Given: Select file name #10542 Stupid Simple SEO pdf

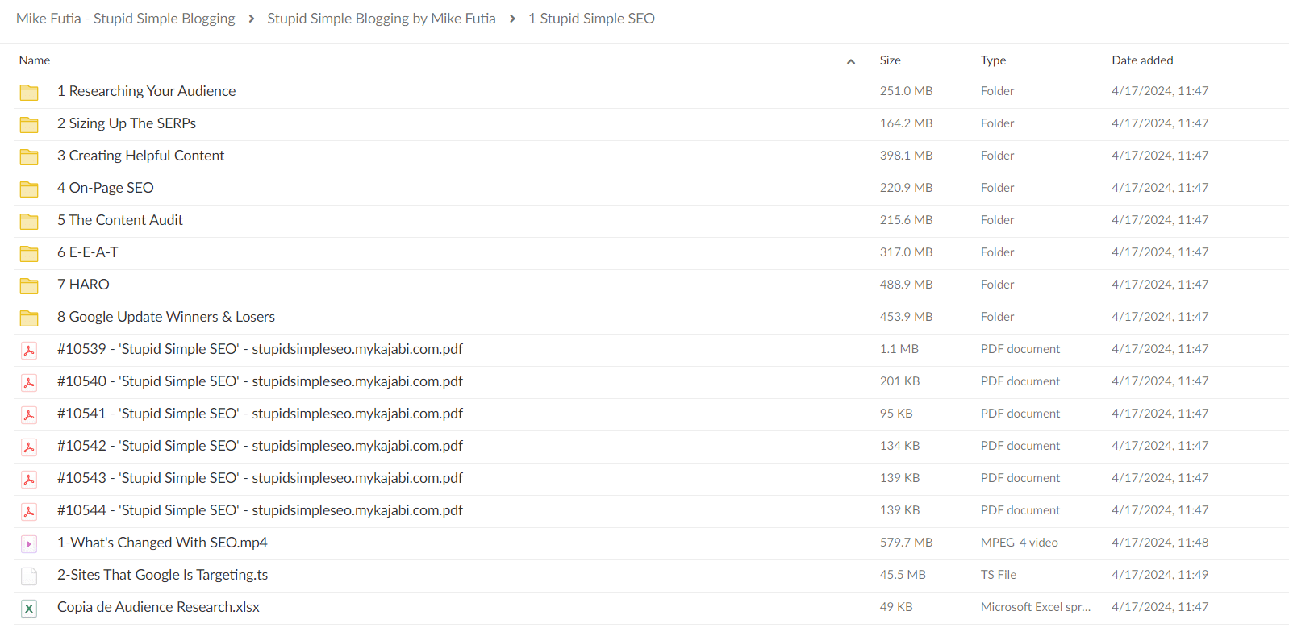Looking at the screenshot, I should (x=260, y=446).
